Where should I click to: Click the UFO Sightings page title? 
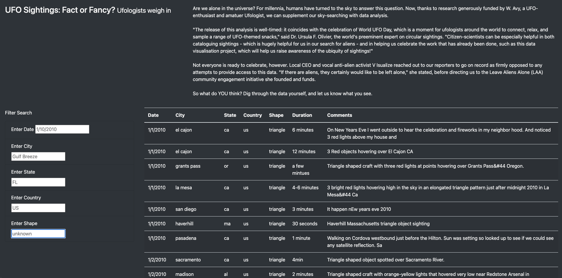click(x=60, y=10)
